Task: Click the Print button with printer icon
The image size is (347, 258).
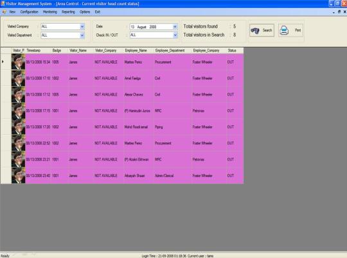Action: tap(290, 30)
